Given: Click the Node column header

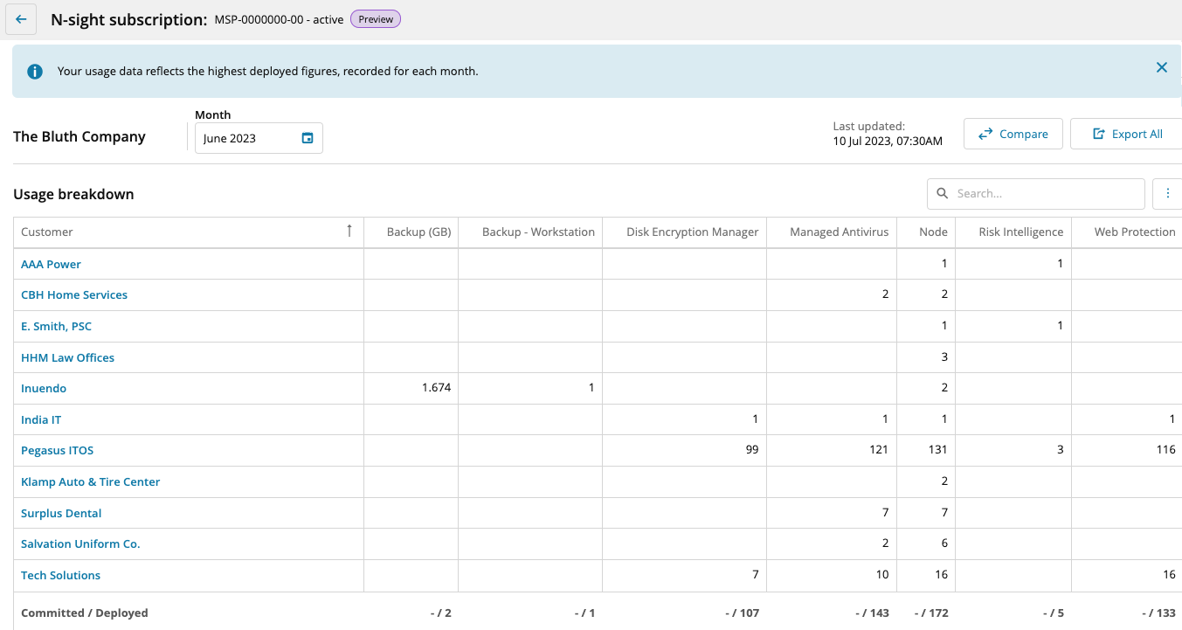Looking at the screenshot, I should click(933, 232).
